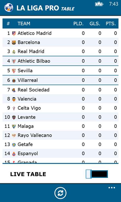Tap the battery charging status icon
The width and height of the screenshot is (121, 202).
99,4
